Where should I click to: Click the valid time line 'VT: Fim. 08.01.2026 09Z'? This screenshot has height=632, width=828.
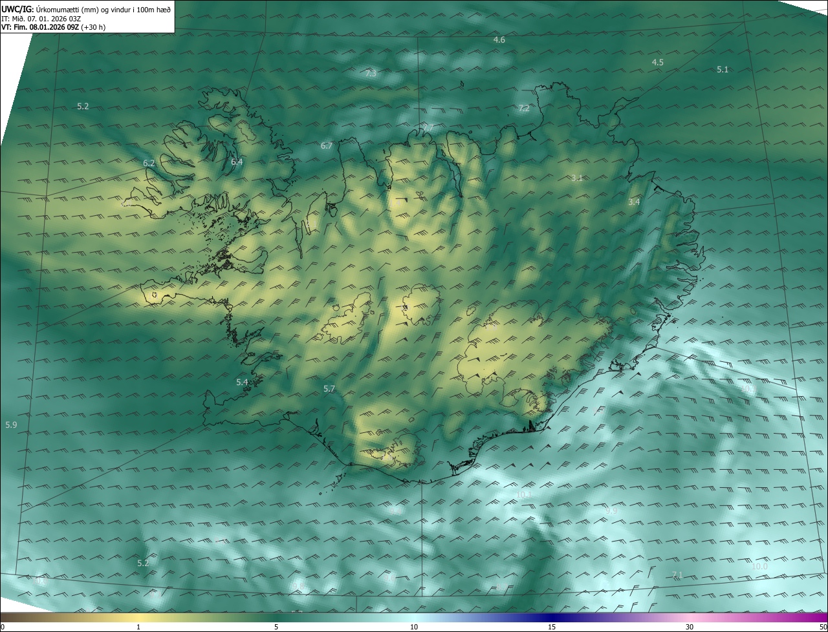40,27
